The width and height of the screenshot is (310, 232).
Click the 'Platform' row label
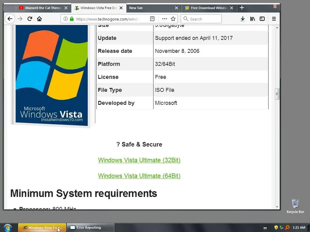[x=109, y=64]
